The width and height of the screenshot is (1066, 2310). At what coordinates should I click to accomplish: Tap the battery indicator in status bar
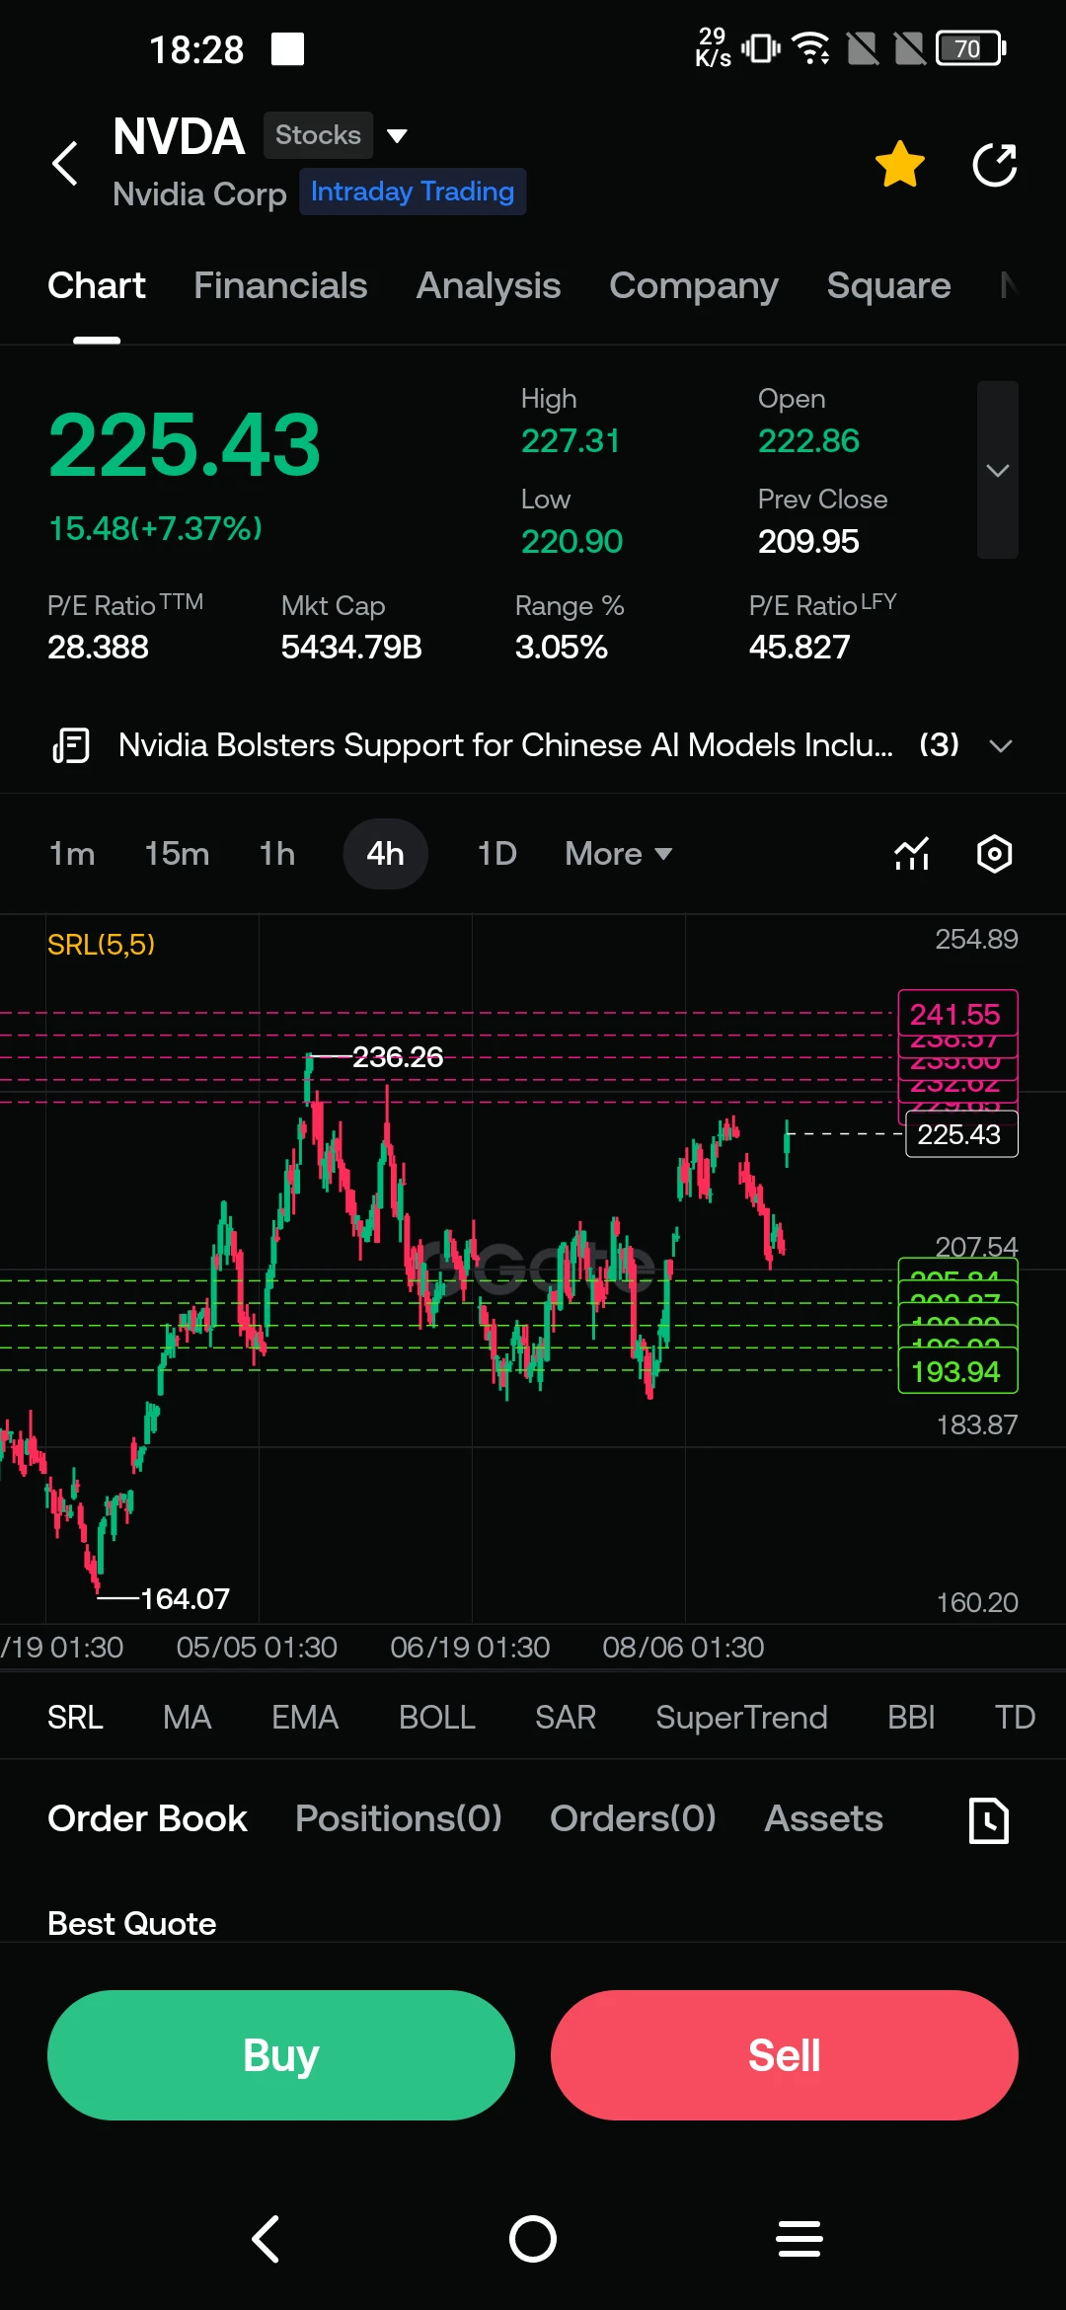[972, 48]
